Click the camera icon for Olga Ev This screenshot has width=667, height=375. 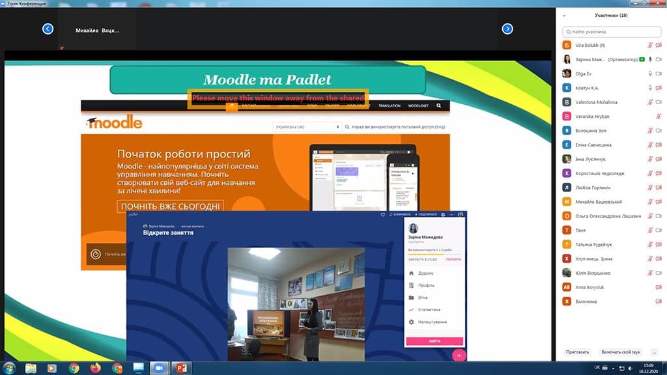point(659,74)
